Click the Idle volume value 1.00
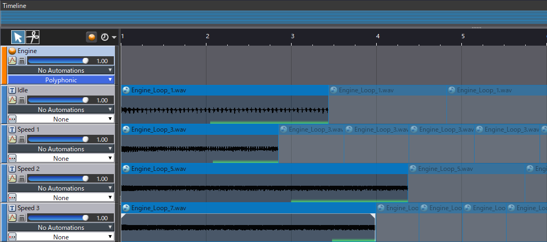 click(x=102, y=100)
